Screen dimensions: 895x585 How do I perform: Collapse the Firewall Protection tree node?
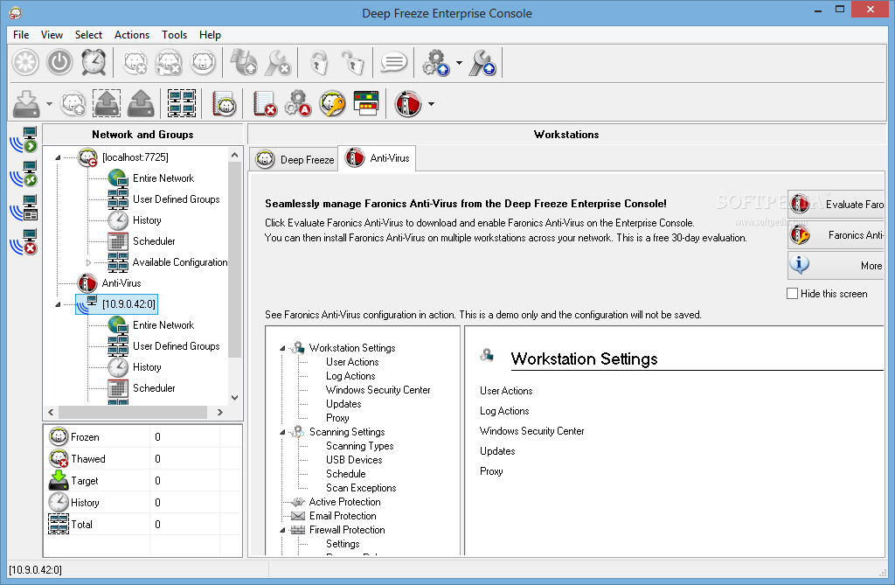(x=282, y=531)
